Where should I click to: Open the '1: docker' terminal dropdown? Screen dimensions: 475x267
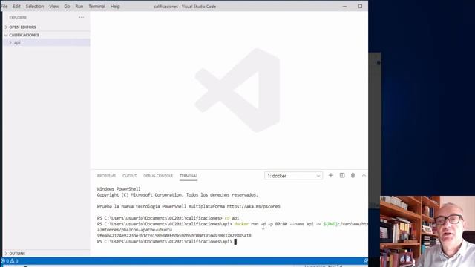pyautogui.click(x=293, y=176)
